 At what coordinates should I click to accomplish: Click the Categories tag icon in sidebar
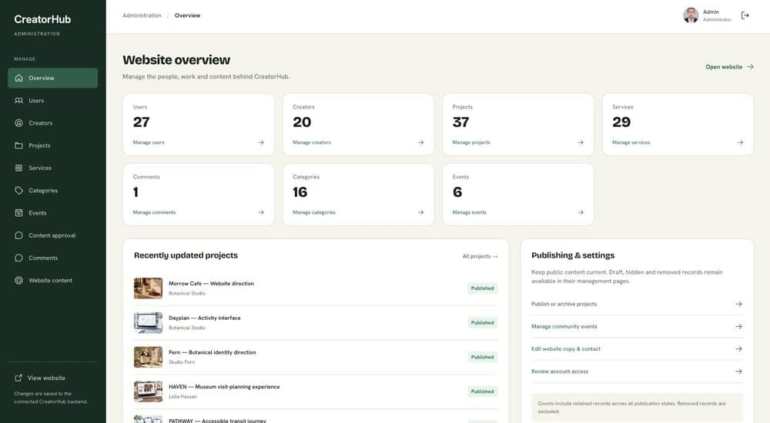tap(18, 191)
